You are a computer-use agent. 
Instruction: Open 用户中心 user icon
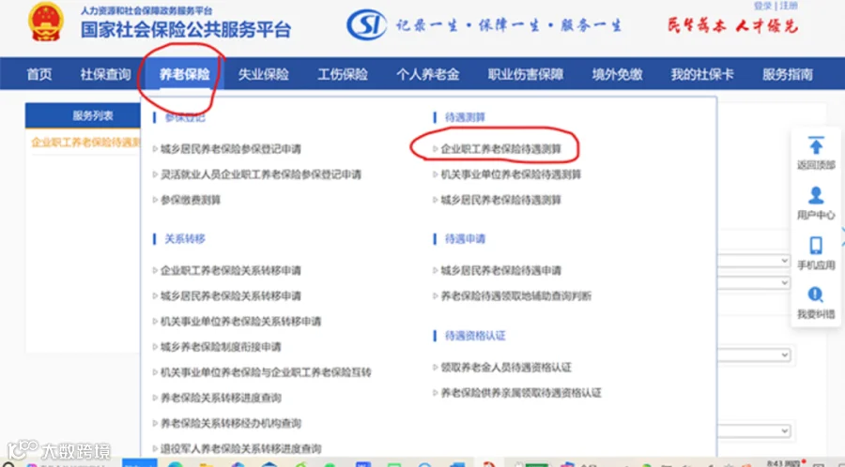click(x=816, y=195)
